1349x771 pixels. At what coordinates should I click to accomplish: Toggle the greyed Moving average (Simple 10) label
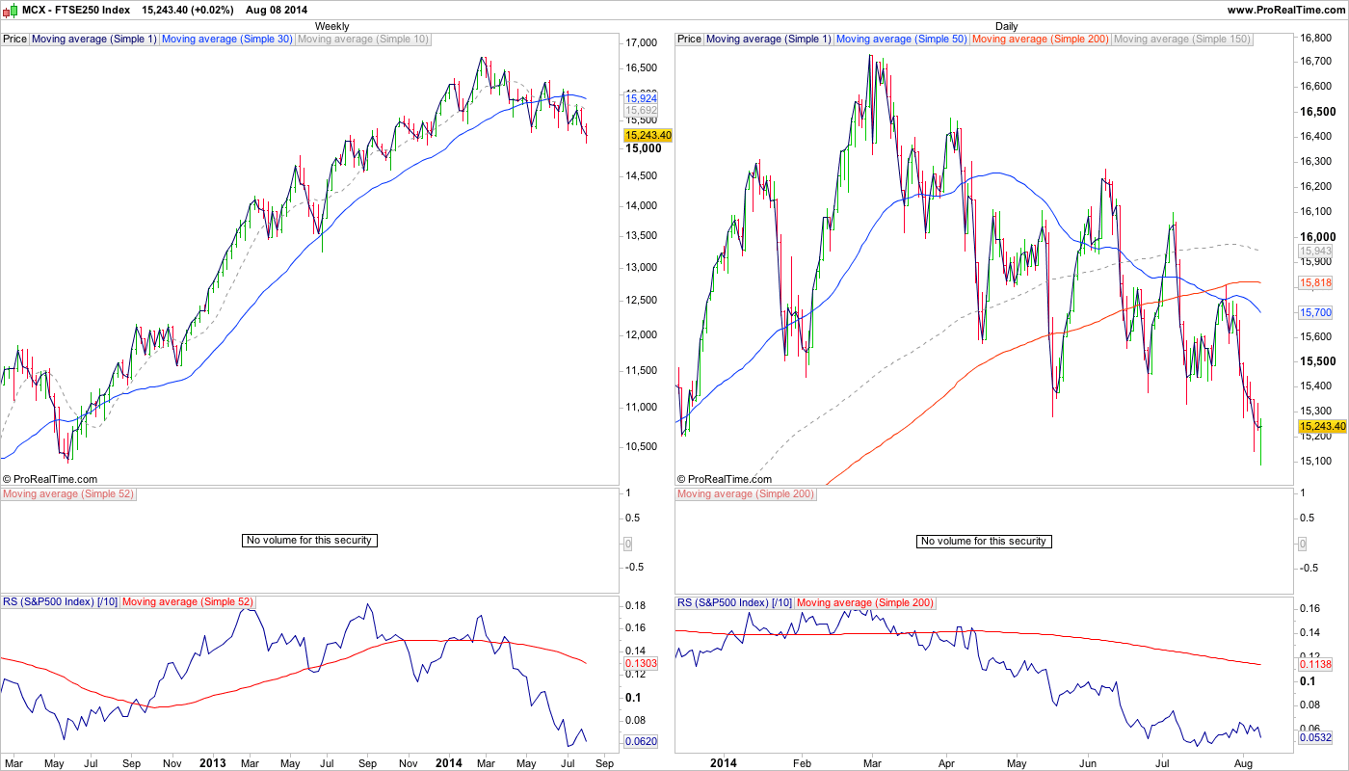pyautogui.click(x=362, y=40)
